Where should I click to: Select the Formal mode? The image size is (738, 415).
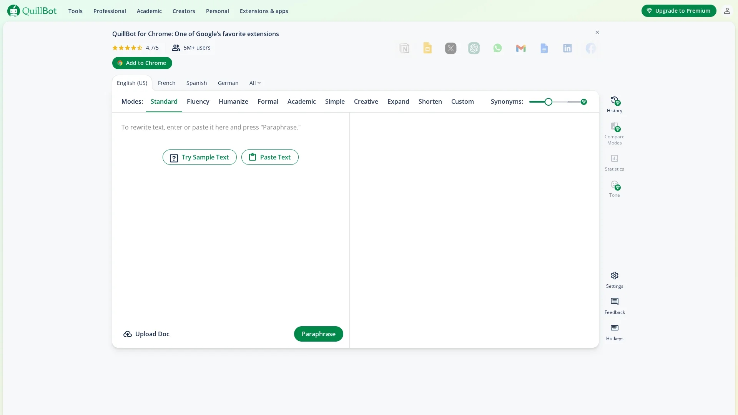tap(268, 102)
